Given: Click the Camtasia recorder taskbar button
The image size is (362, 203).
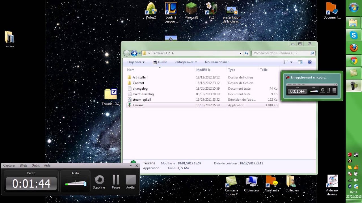Looking at the screenshot, I should coord(354,86).
